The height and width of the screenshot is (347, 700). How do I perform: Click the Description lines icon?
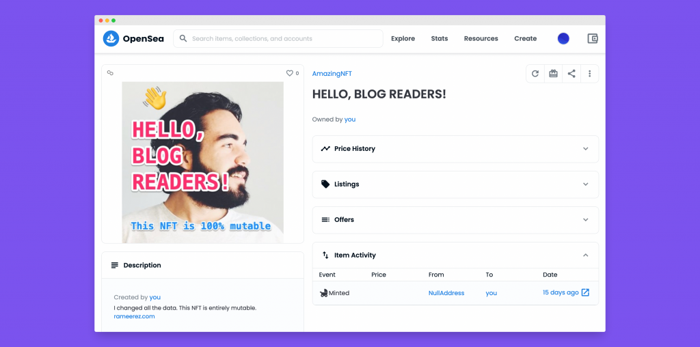115,266
